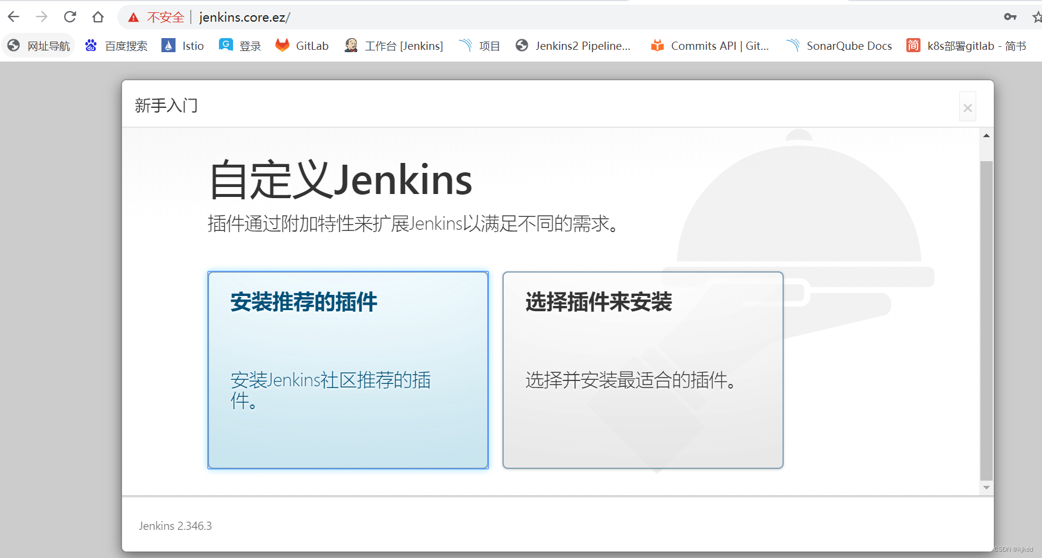This screenshot has height=558, width=1042.
Task: Click the SonarQube wave icon
Action: 793,45
